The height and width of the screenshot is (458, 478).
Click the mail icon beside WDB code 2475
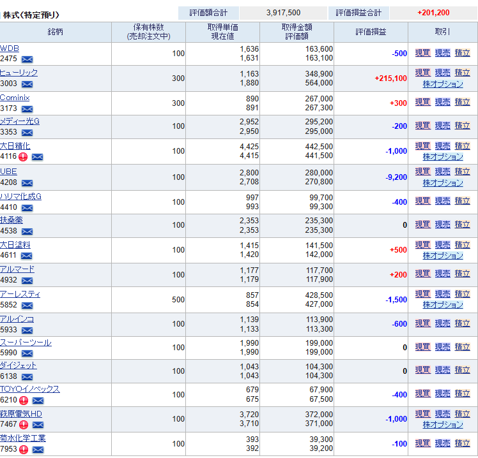coord(27,59)
